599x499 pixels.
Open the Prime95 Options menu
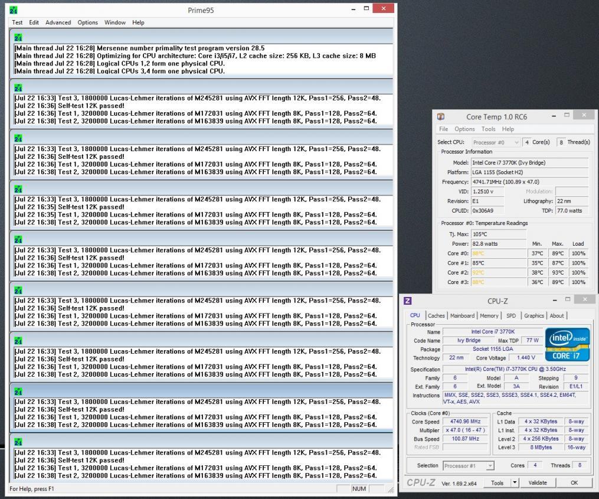[87, 22]
